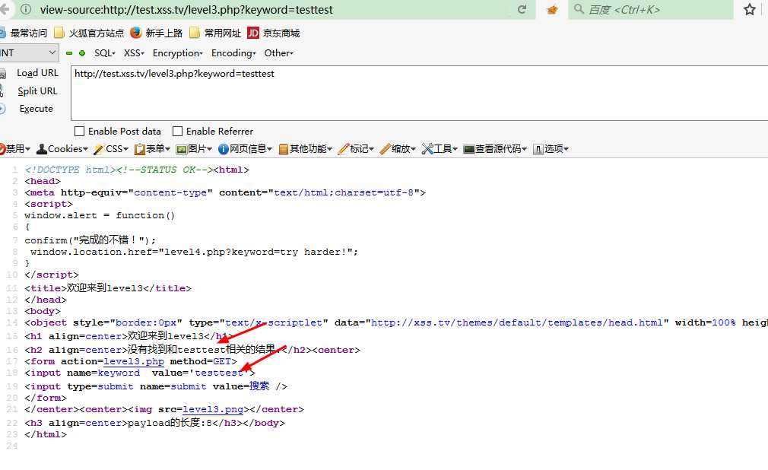Follow the level3.png source link
The height and width of the screenshot is (470, 768).
pyautogui.click(x=213, y=409)
